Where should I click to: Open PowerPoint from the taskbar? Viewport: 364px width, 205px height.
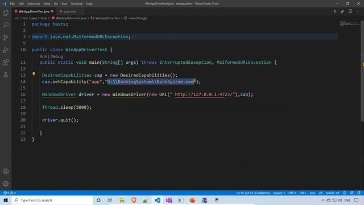[192, 200]
